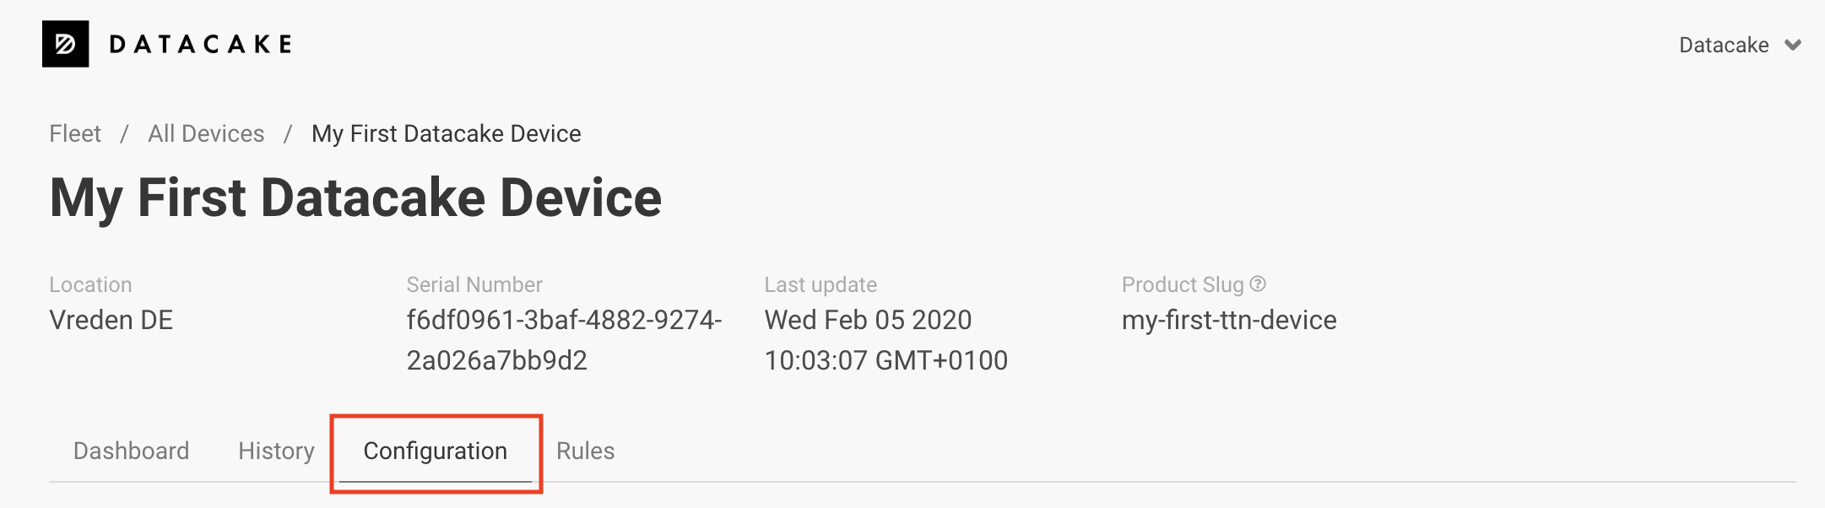Click the My First Datacake Device heading
This screenshot has width=1825, height=508.
click(355, 199)
